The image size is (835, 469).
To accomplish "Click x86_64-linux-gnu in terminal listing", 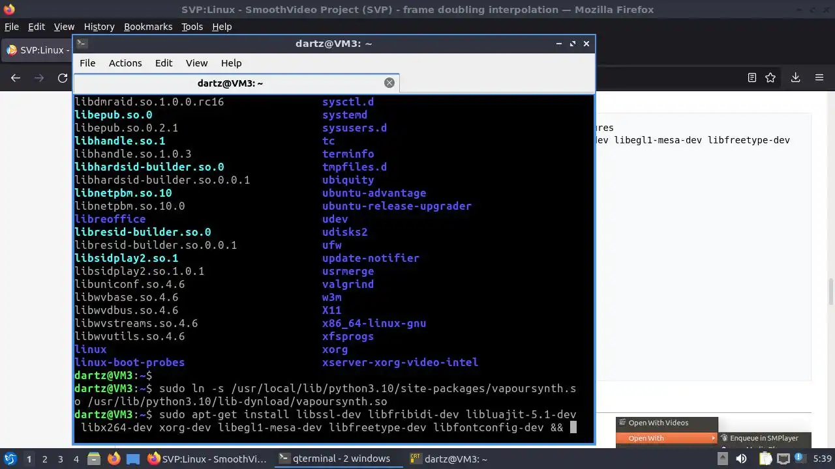I will (374, 323).
